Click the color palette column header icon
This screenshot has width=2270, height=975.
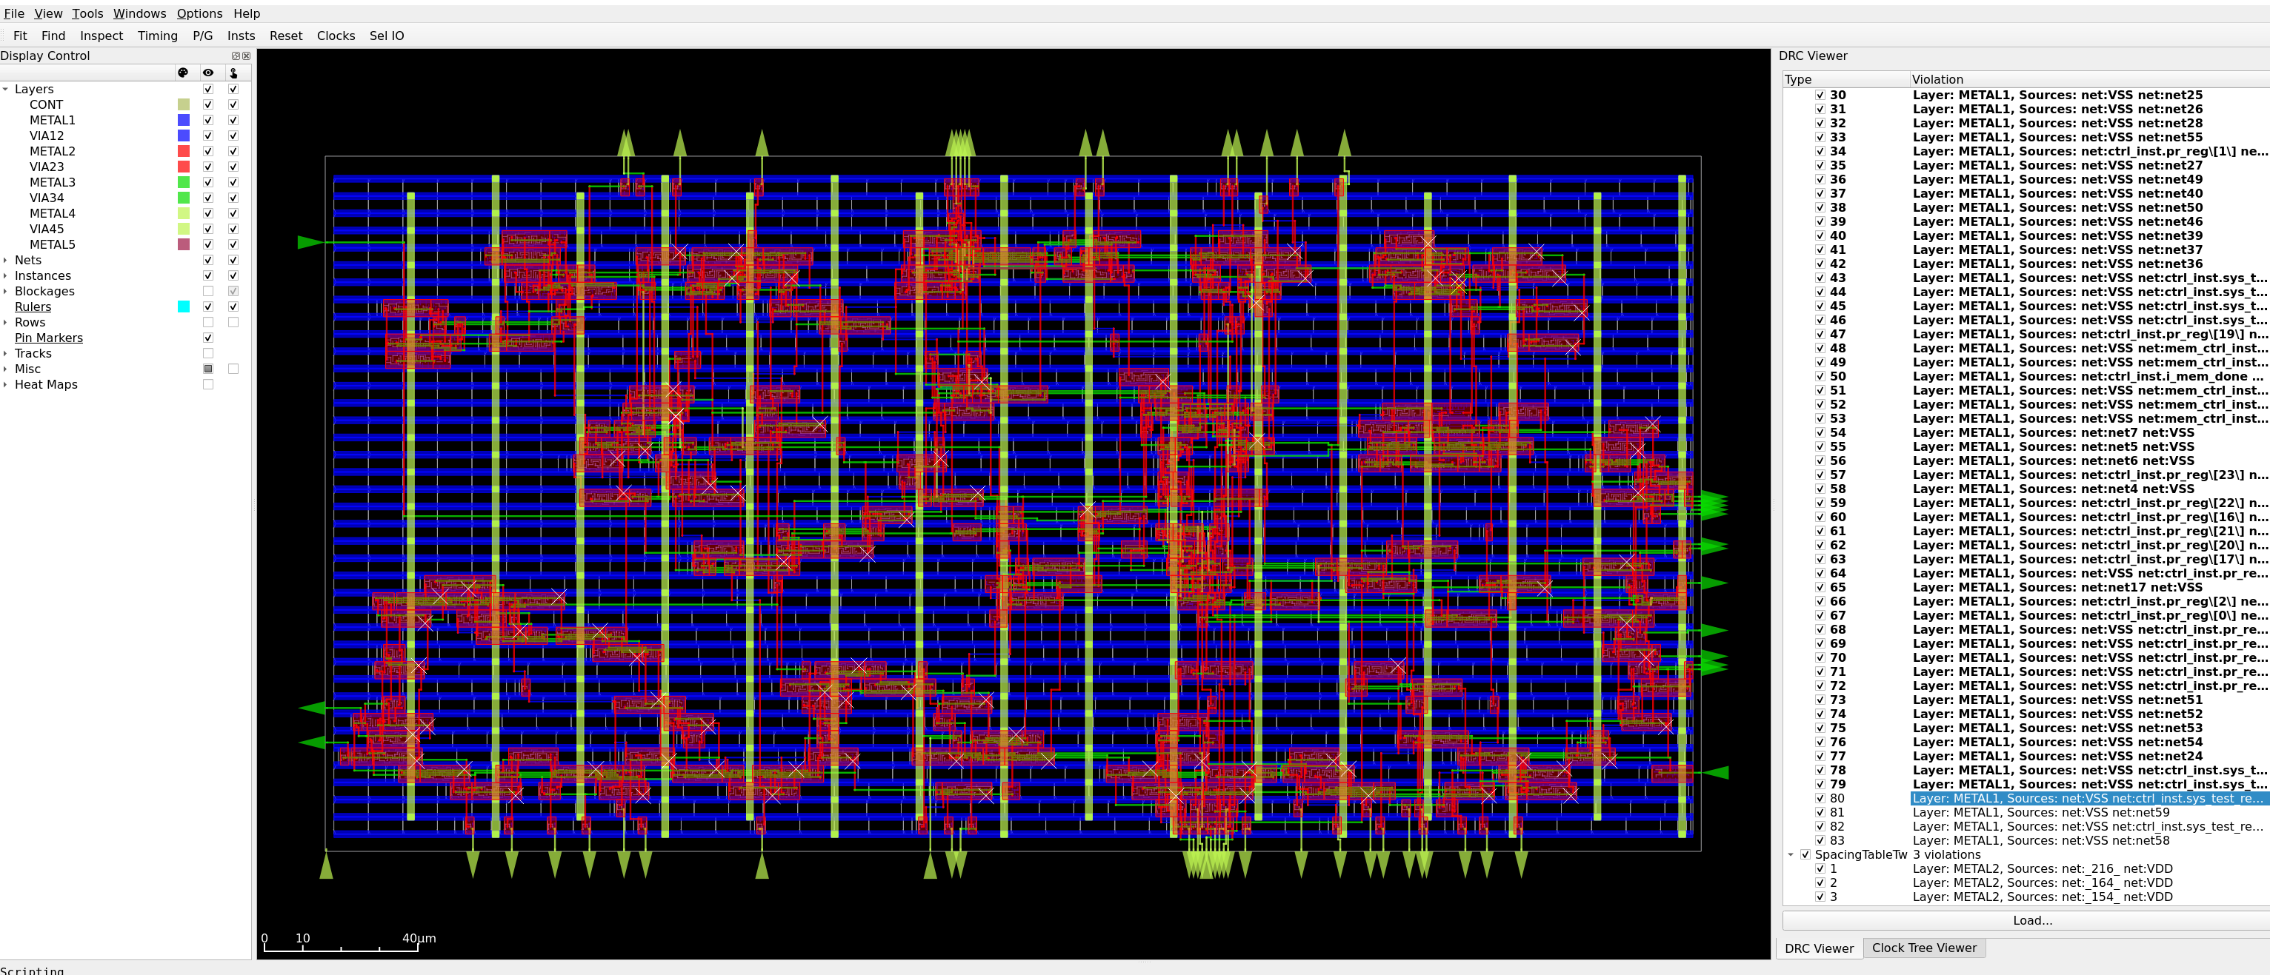tap(183, 73)
